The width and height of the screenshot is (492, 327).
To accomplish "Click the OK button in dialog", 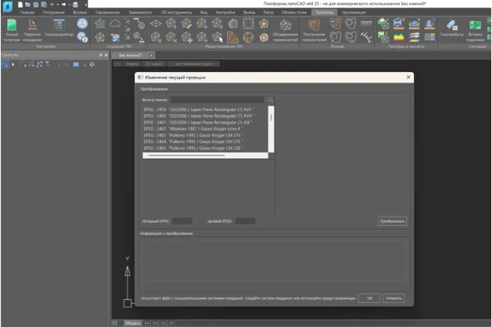I will tap(369, 298).
